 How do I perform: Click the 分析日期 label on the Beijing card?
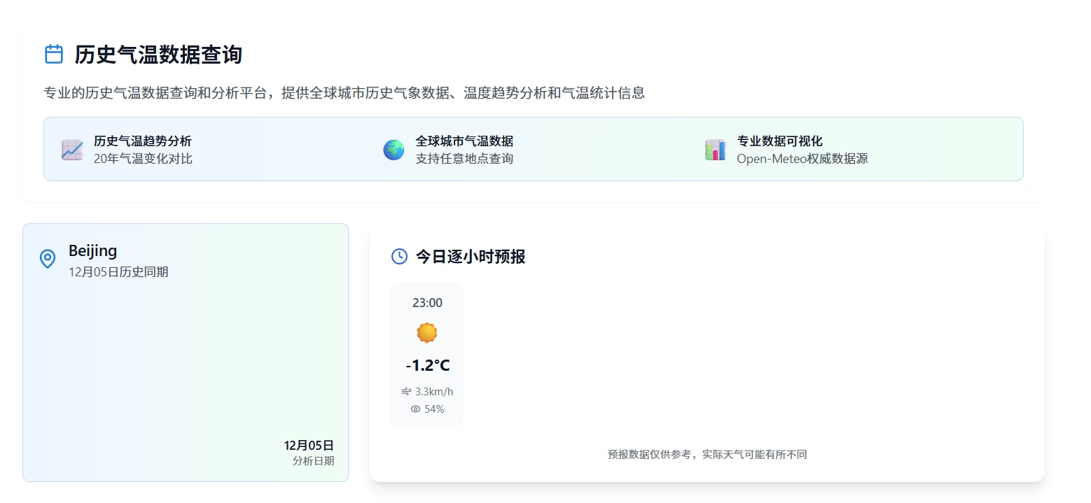click(x=313, y=460)
